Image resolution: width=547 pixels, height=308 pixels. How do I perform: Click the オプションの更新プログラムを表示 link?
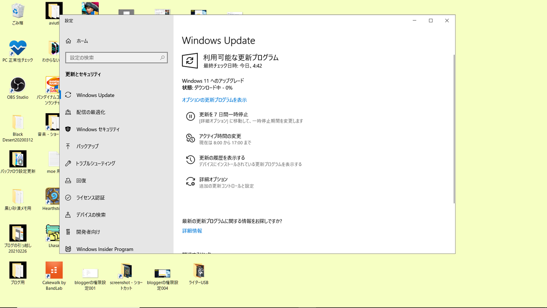click(214, 100)
